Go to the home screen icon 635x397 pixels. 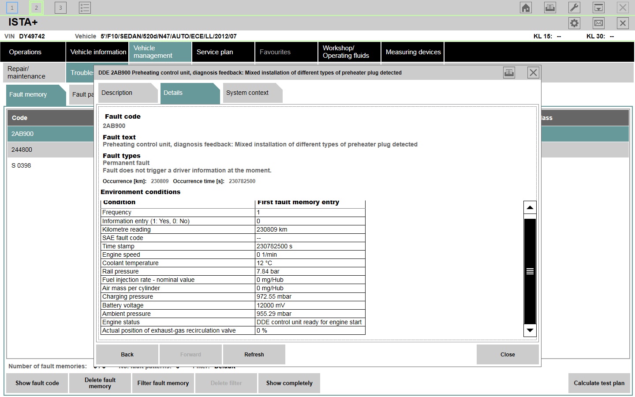pos(526,7)
